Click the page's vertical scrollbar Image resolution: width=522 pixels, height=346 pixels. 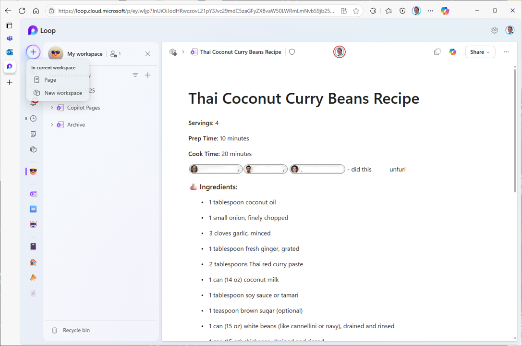[x=515, y=130]
